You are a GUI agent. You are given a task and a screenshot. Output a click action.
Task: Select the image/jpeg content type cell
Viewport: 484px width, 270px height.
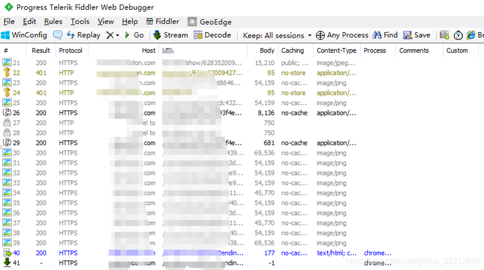(x=336, y=63)
